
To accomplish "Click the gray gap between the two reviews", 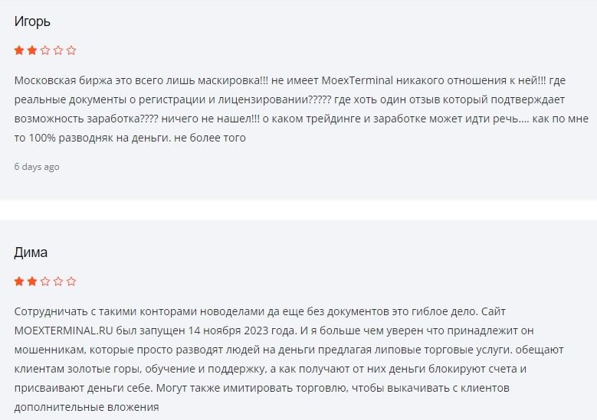I will 298,210.
